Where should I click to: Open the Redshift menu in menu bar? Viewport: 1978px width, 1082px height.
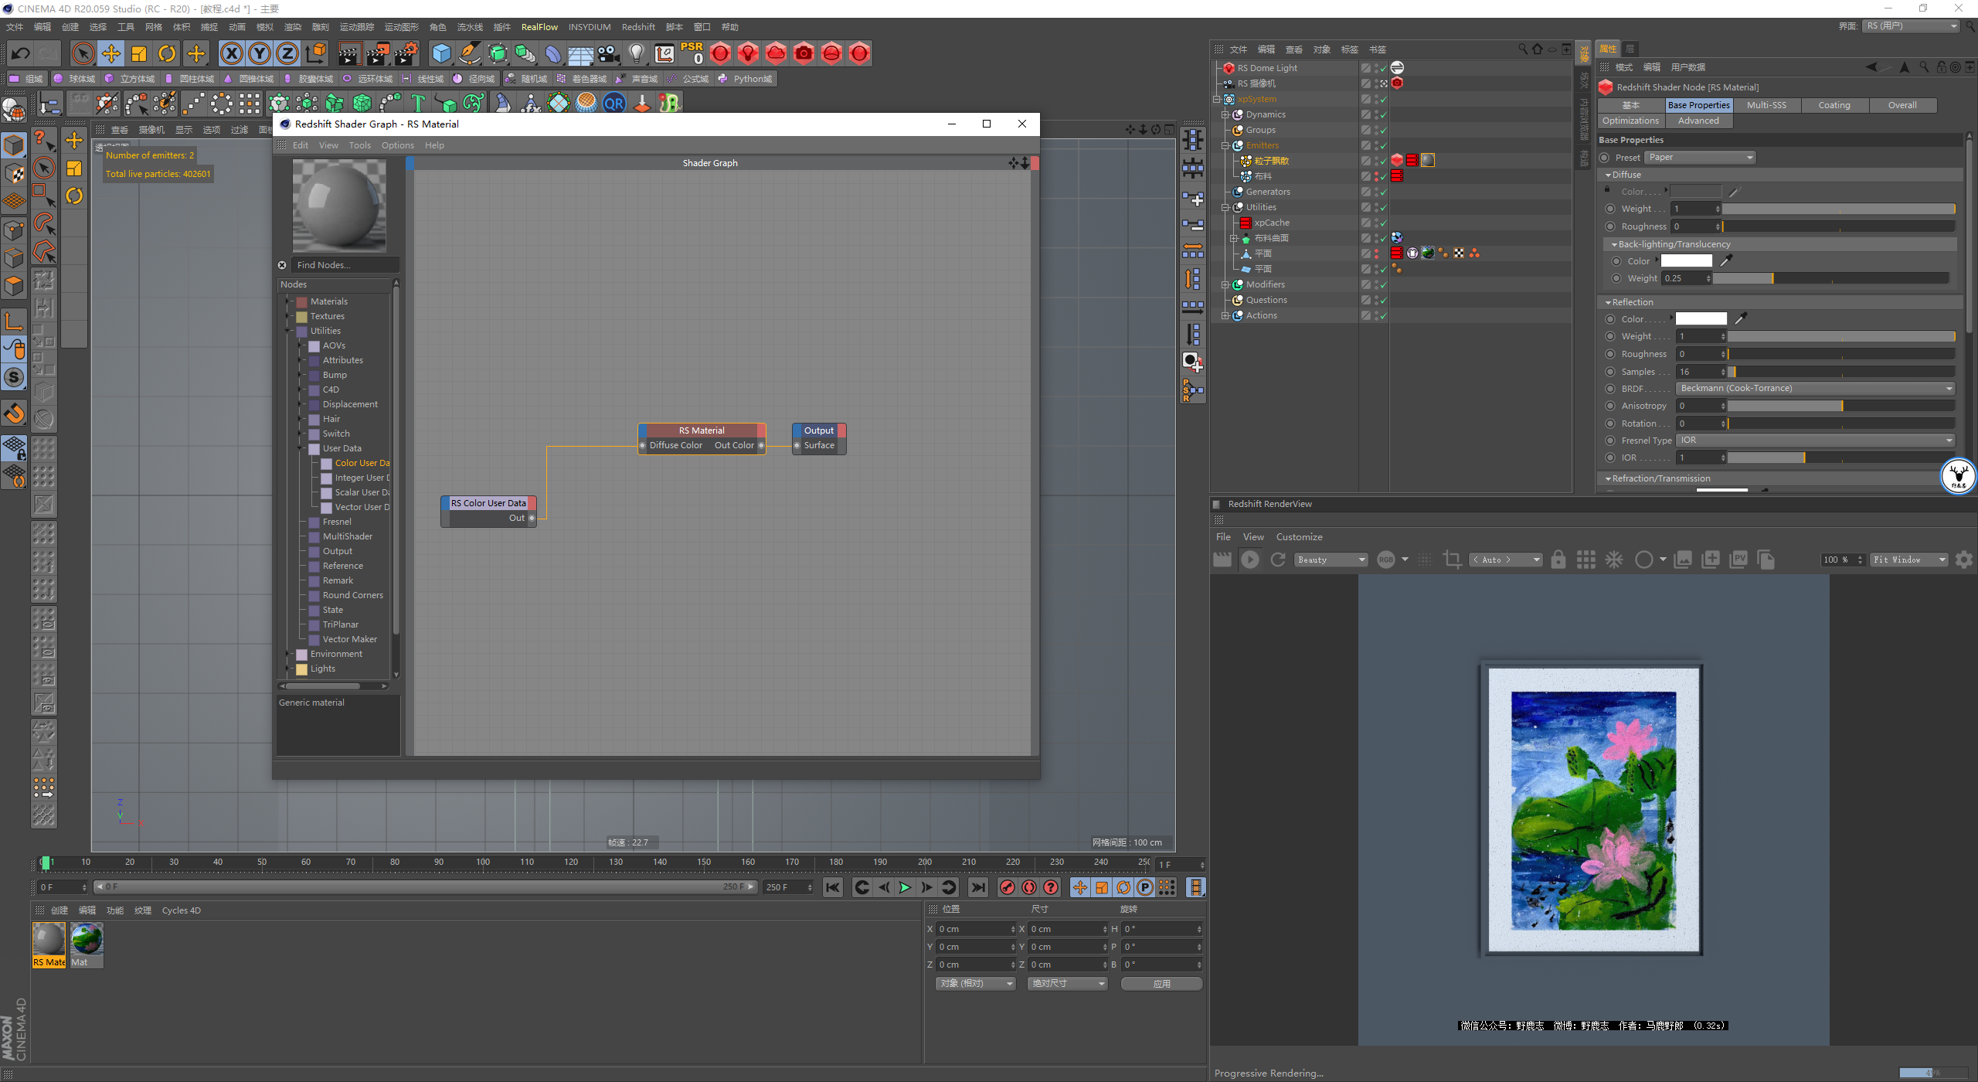tap(638, 27)
